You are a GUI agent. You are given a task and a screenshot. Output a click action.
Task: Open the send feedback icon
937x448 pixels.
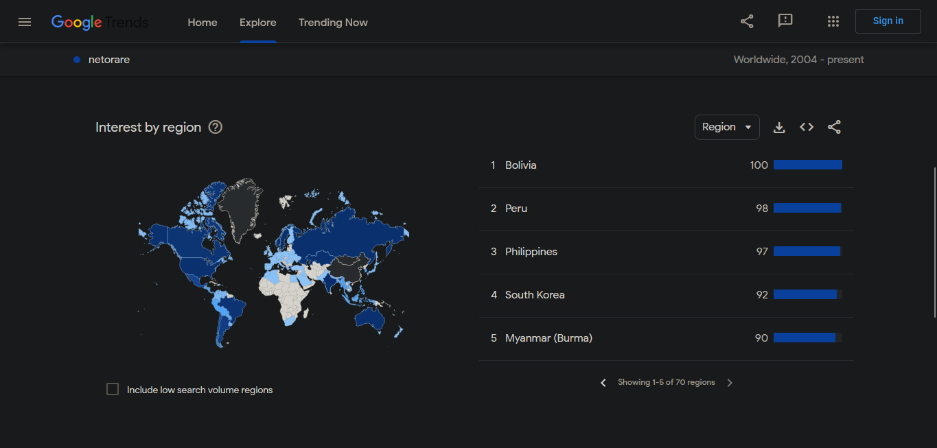pos(785,21)
